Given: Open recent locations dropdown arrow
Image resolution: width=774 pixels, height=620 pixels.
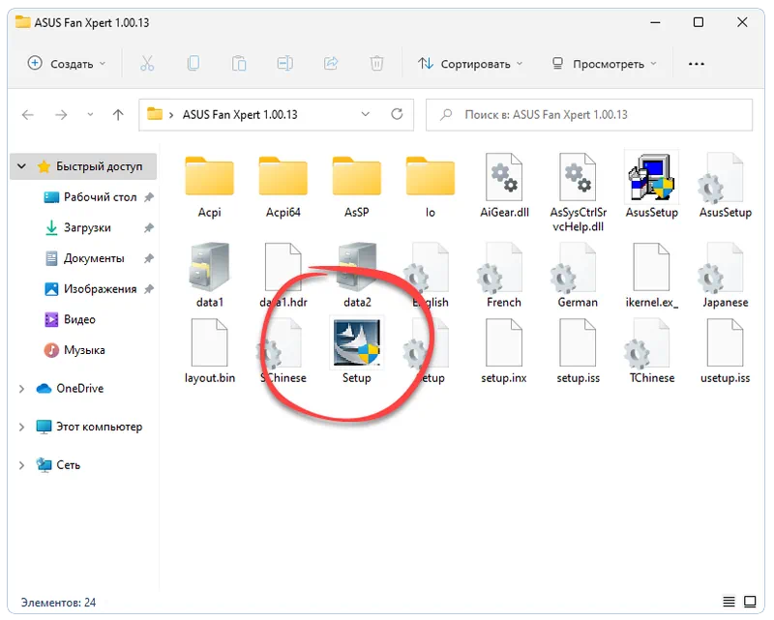Looking at the screenshot, I should click(x=90, y=114).
